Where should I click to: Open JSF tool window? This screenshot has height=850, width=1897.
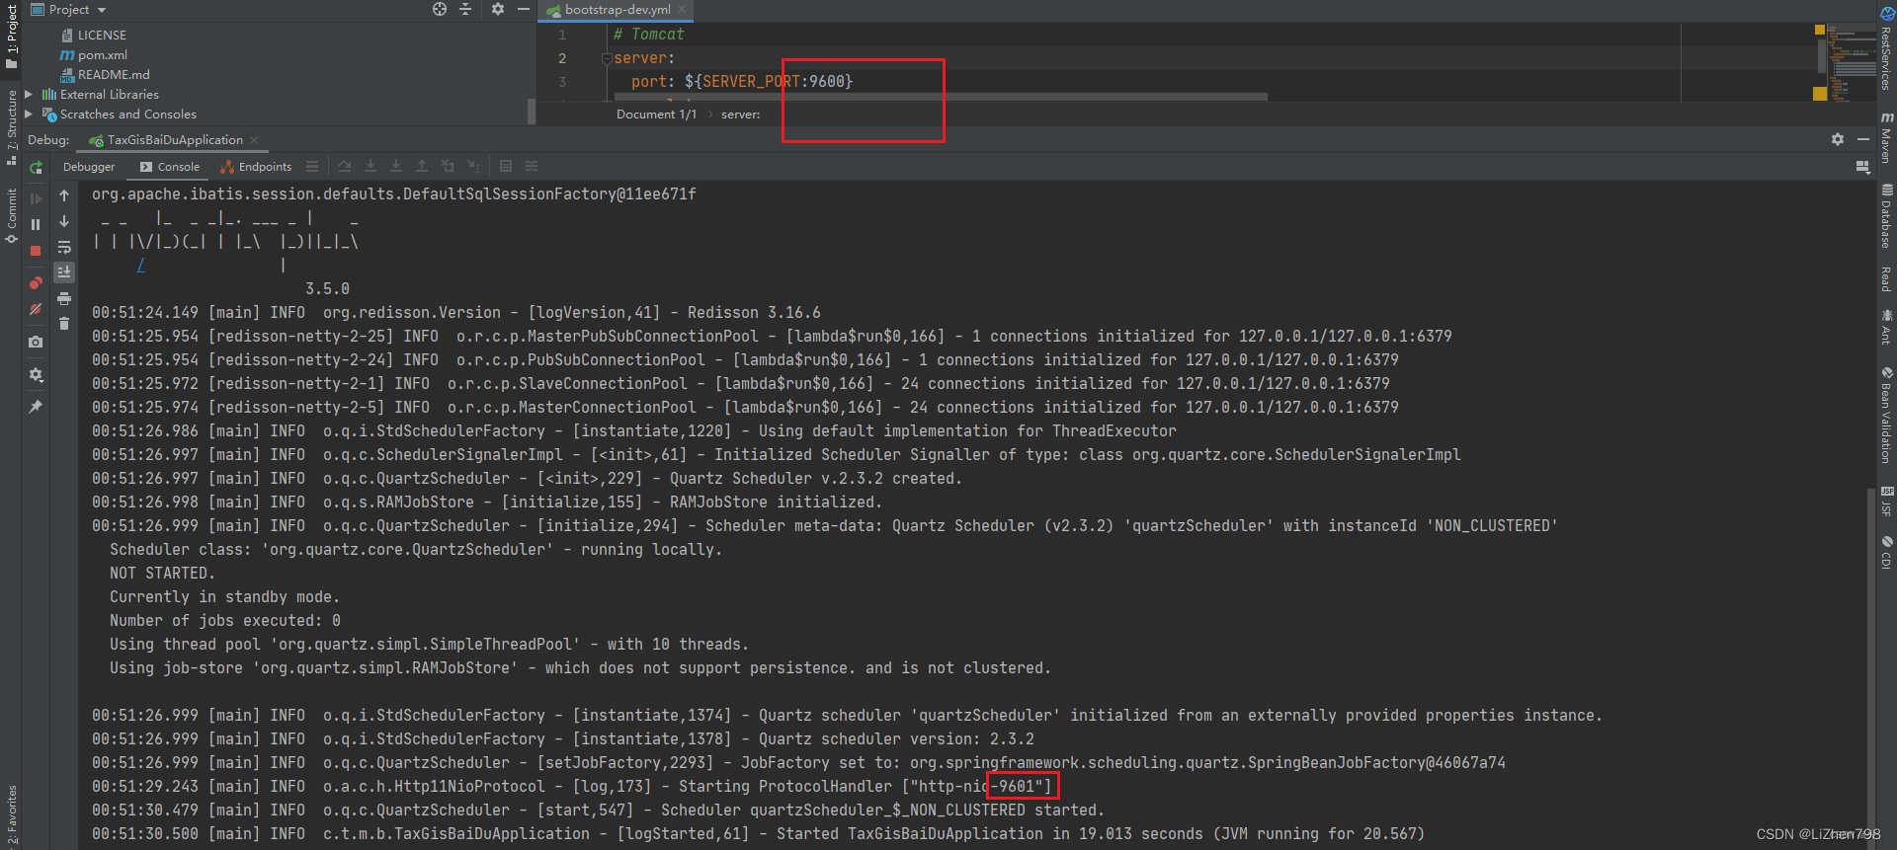[1886, 502]
